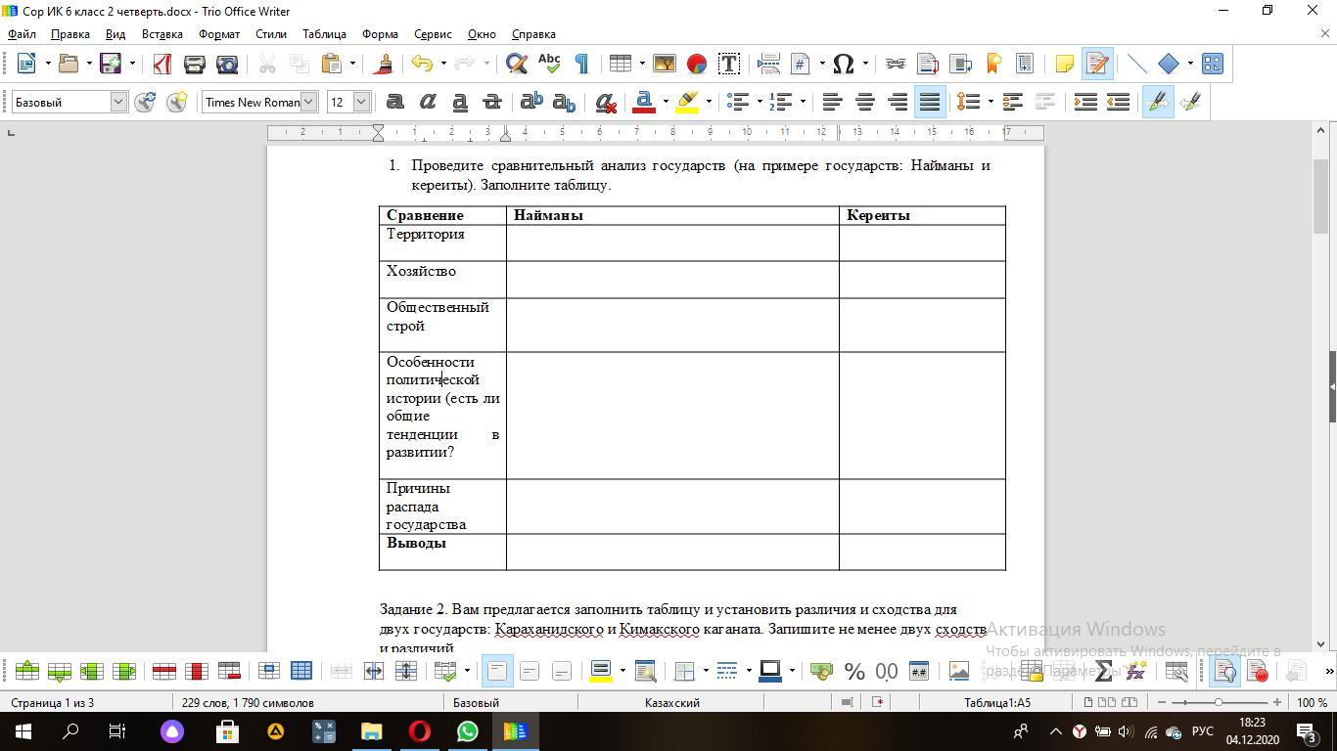Toggle formatting marks (pilcrow)

point(581,64)
